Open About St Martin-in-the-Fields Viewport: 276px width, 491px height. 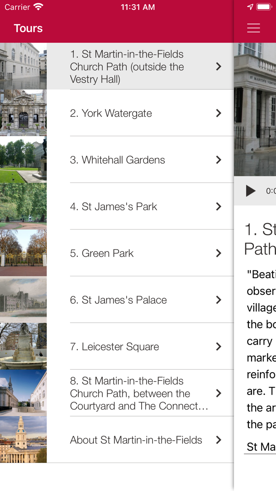(136, 440)
